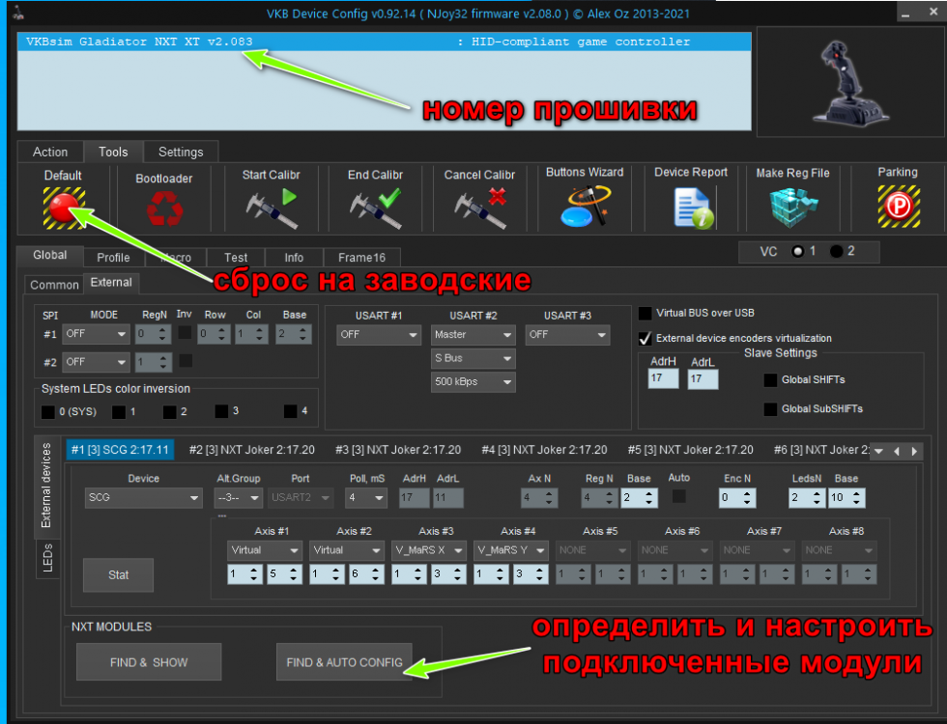
Task: Toggle LED inversion for 0 (SYS)
Action: (x=47, y=412)
